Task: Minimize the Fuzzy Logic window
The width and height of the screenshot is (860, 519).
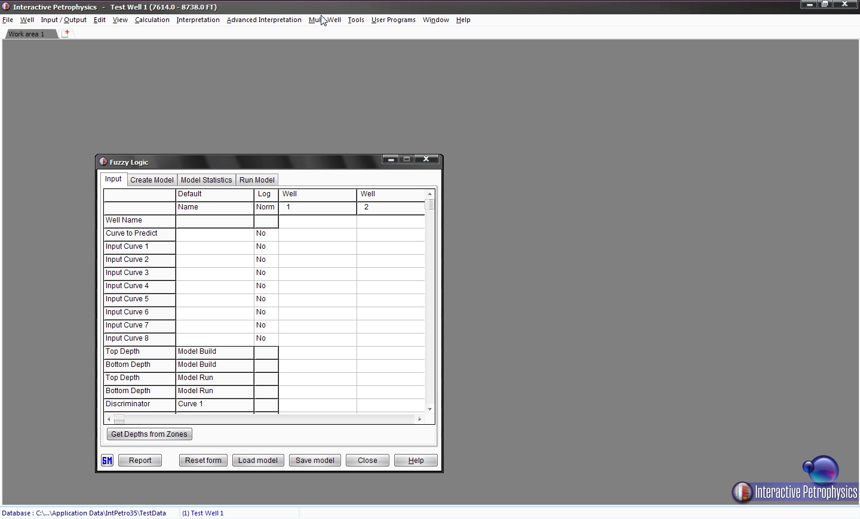Action: click(391, 159)
